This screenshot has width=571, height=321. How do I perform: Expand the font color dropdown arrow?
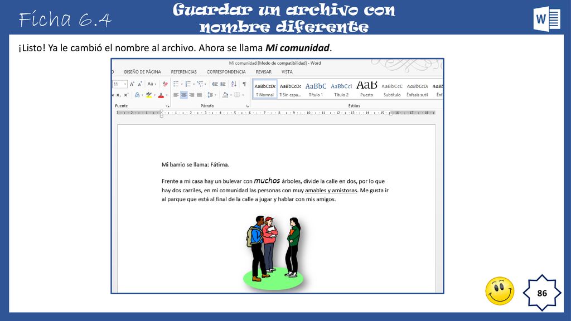pyautogui.click(x=167, y=95)
